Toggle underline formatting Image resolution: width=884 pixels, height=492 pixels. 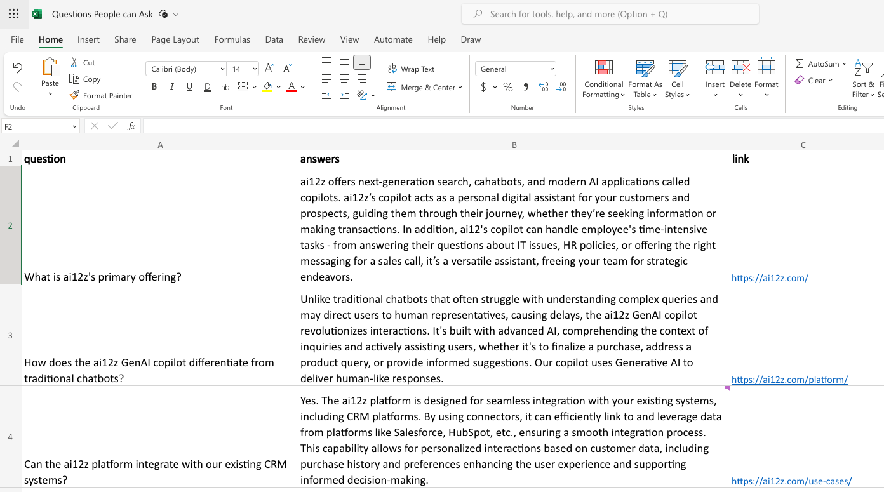189,87
